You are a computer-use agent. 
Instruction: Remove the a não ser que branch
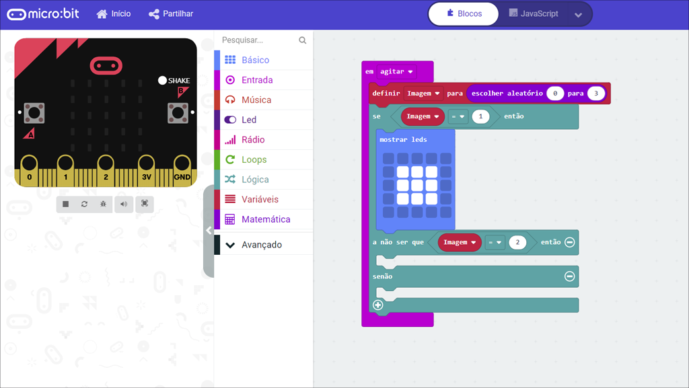click(569, 242)
